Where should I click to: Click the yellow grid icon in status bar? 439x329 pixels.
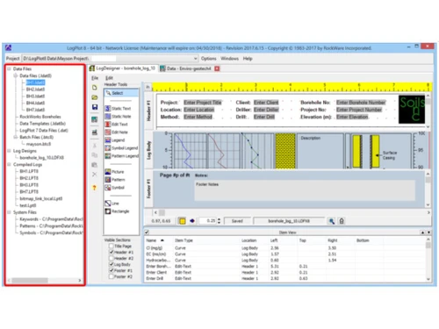point(182,221)
